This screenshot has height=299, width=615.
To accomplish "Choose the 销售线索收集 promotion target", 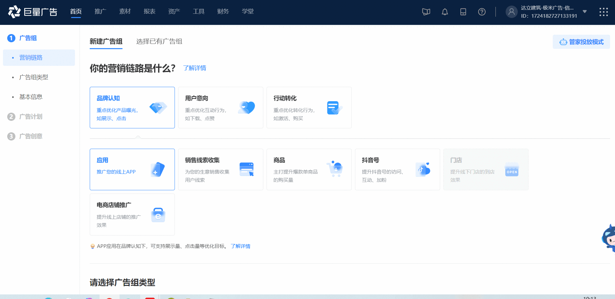I will (x=220, y=169).
